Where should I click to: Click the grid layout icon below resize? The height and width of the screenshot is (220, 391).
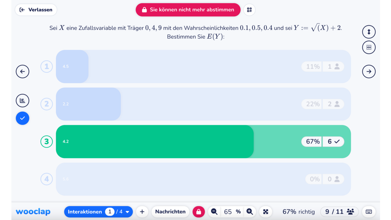pos(369,47)
